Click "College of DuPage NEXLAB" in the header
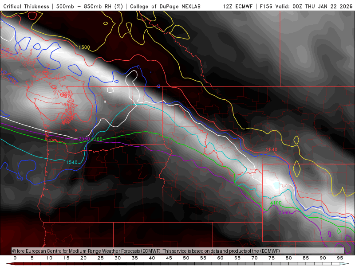355x266 pixels. (x=165, y=6)
